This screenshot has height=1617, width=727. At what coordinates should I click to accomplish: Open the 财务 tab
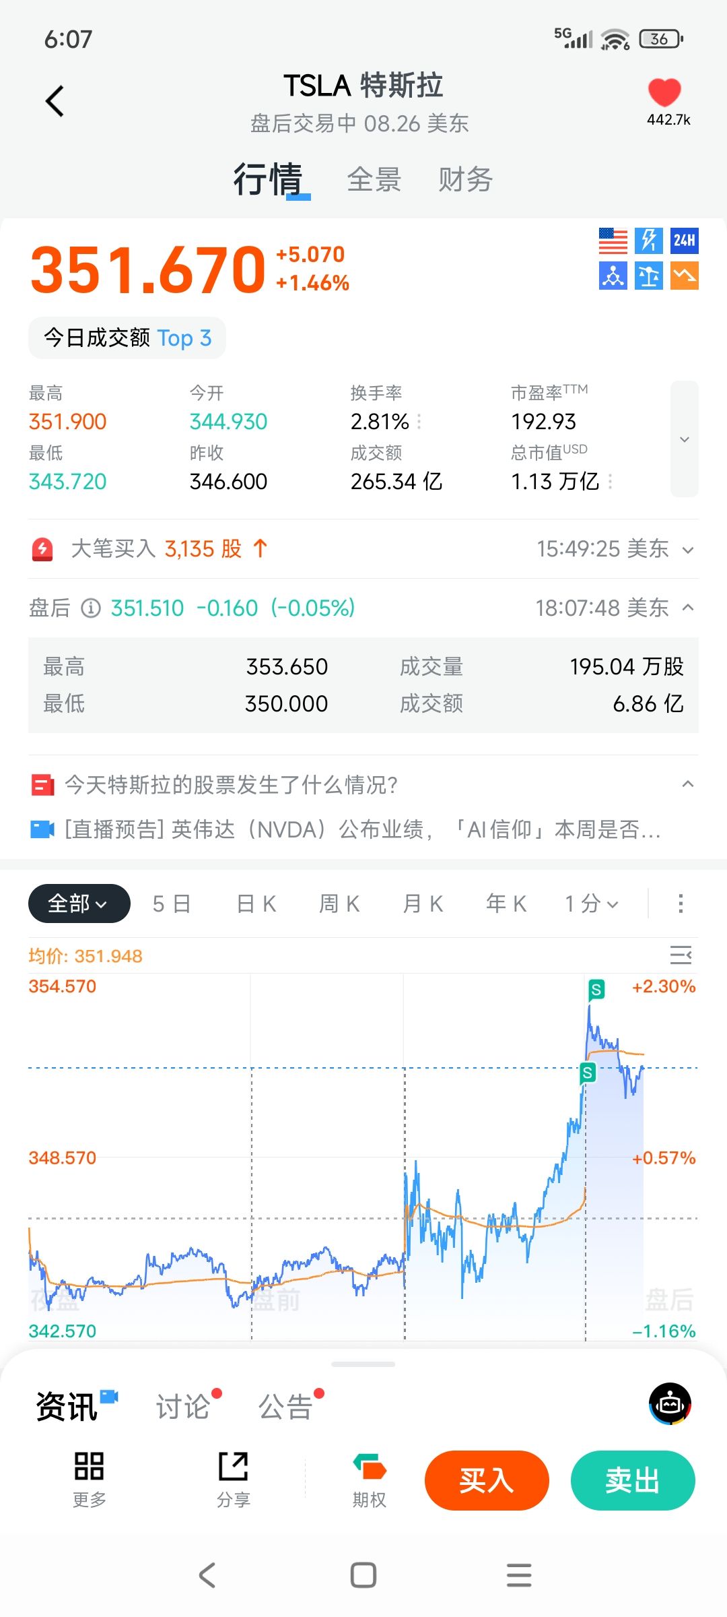pos(466,180)
